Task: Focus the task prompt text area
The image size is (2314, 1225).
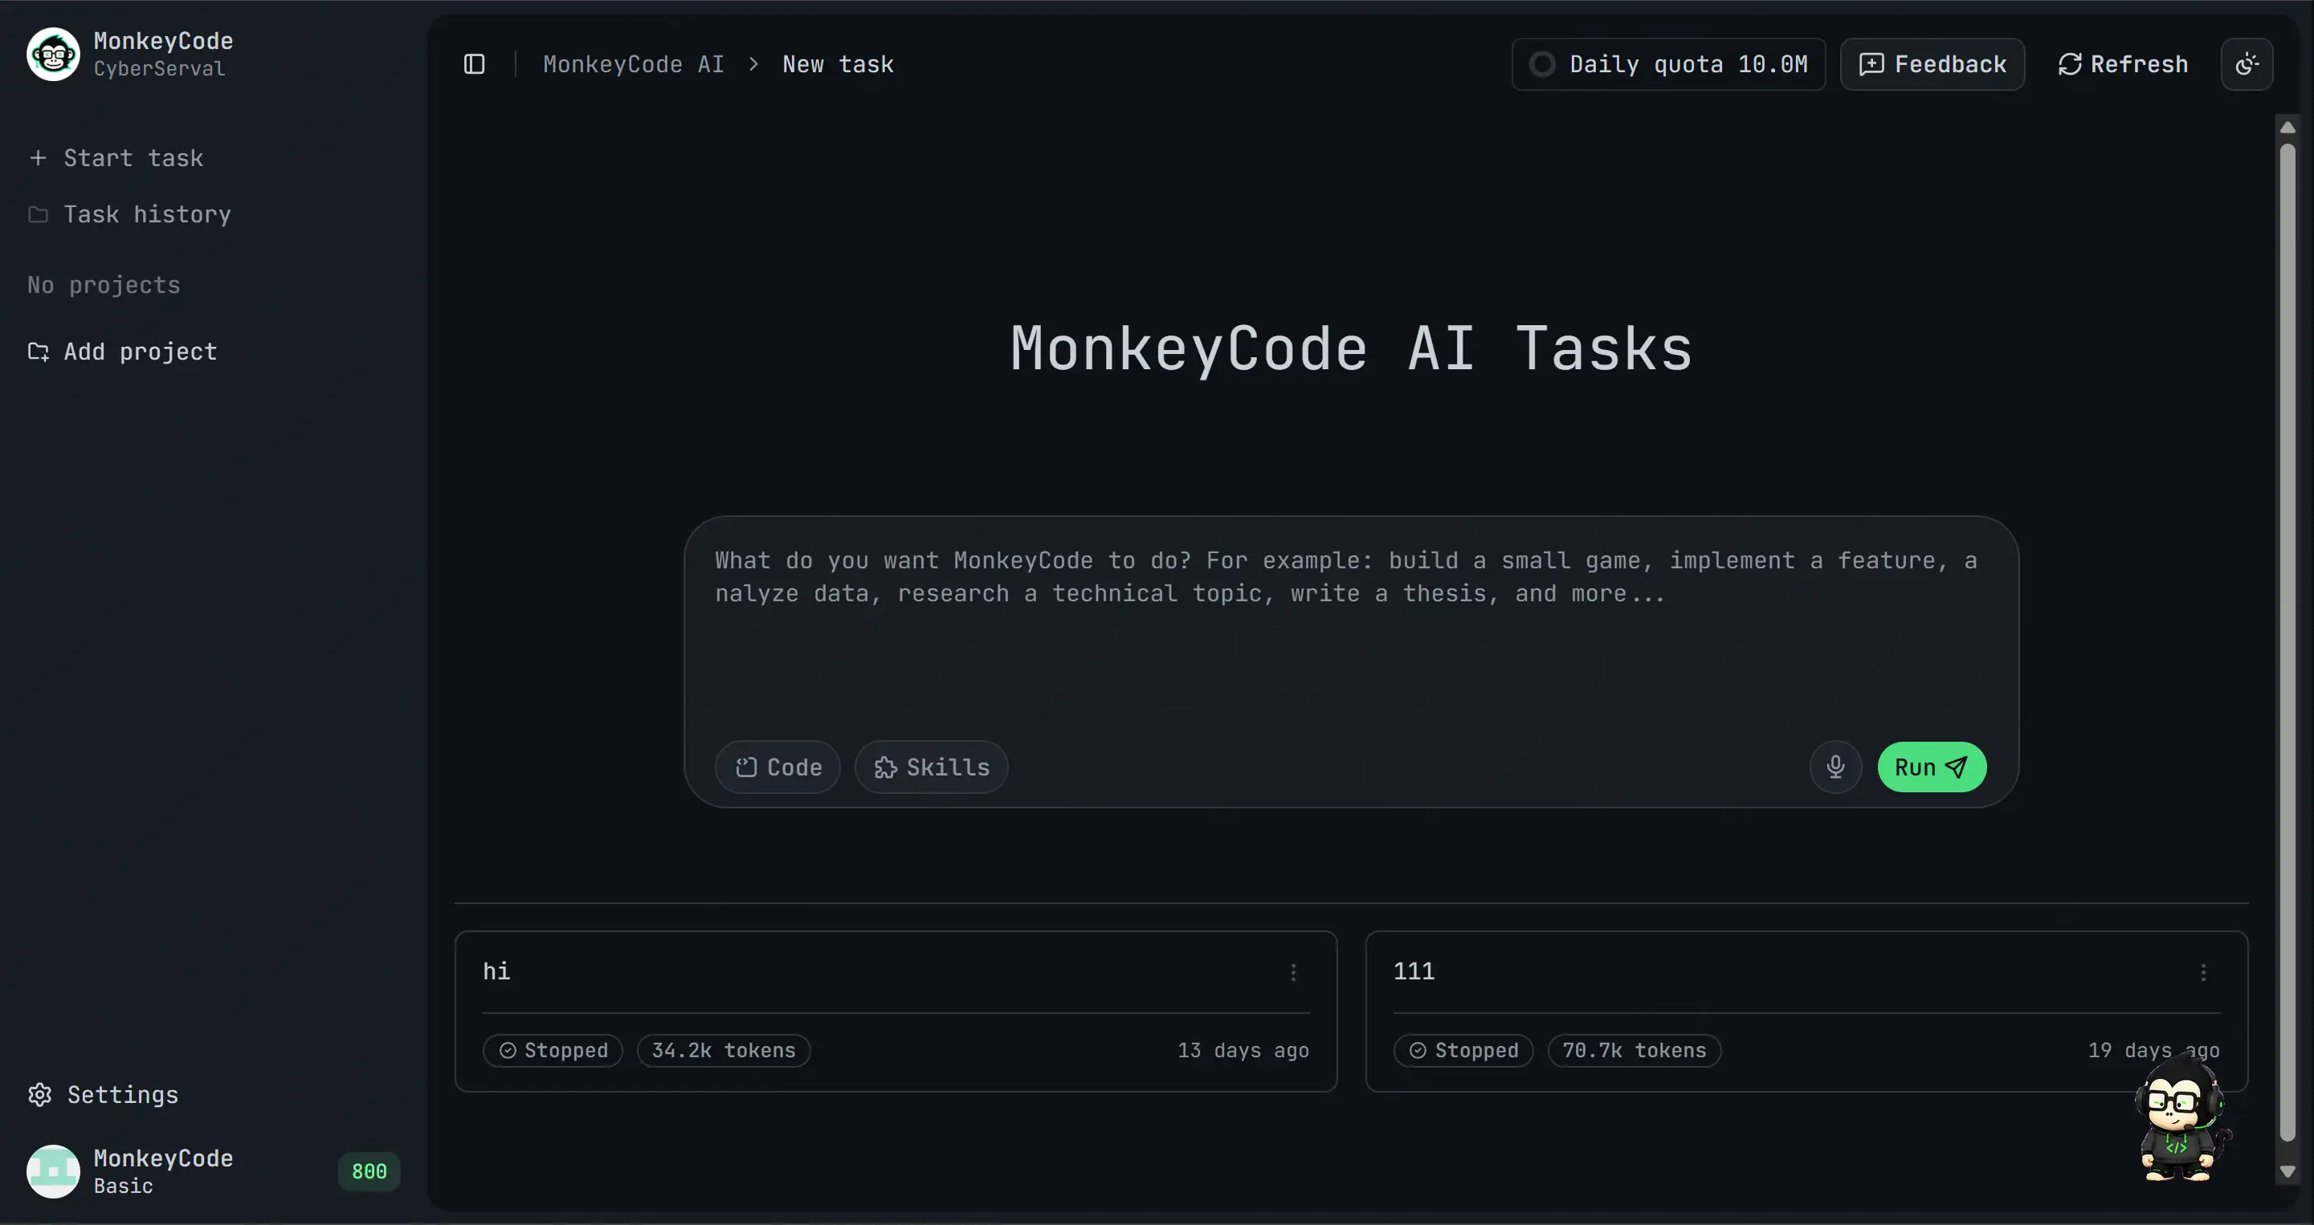Action: (x=1350, y=629)
